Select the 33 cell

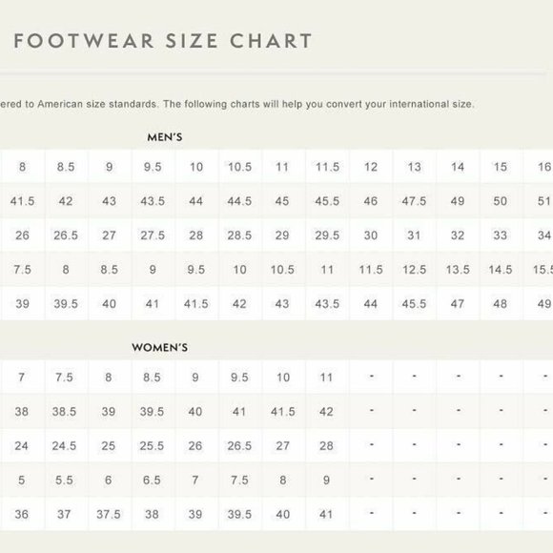point(501,235)
